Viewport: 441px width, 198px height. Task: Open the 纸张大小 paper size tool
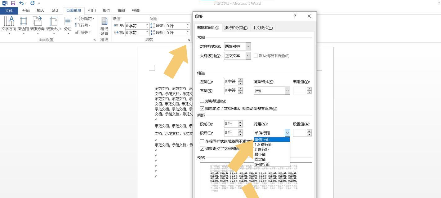coord(53,25)
